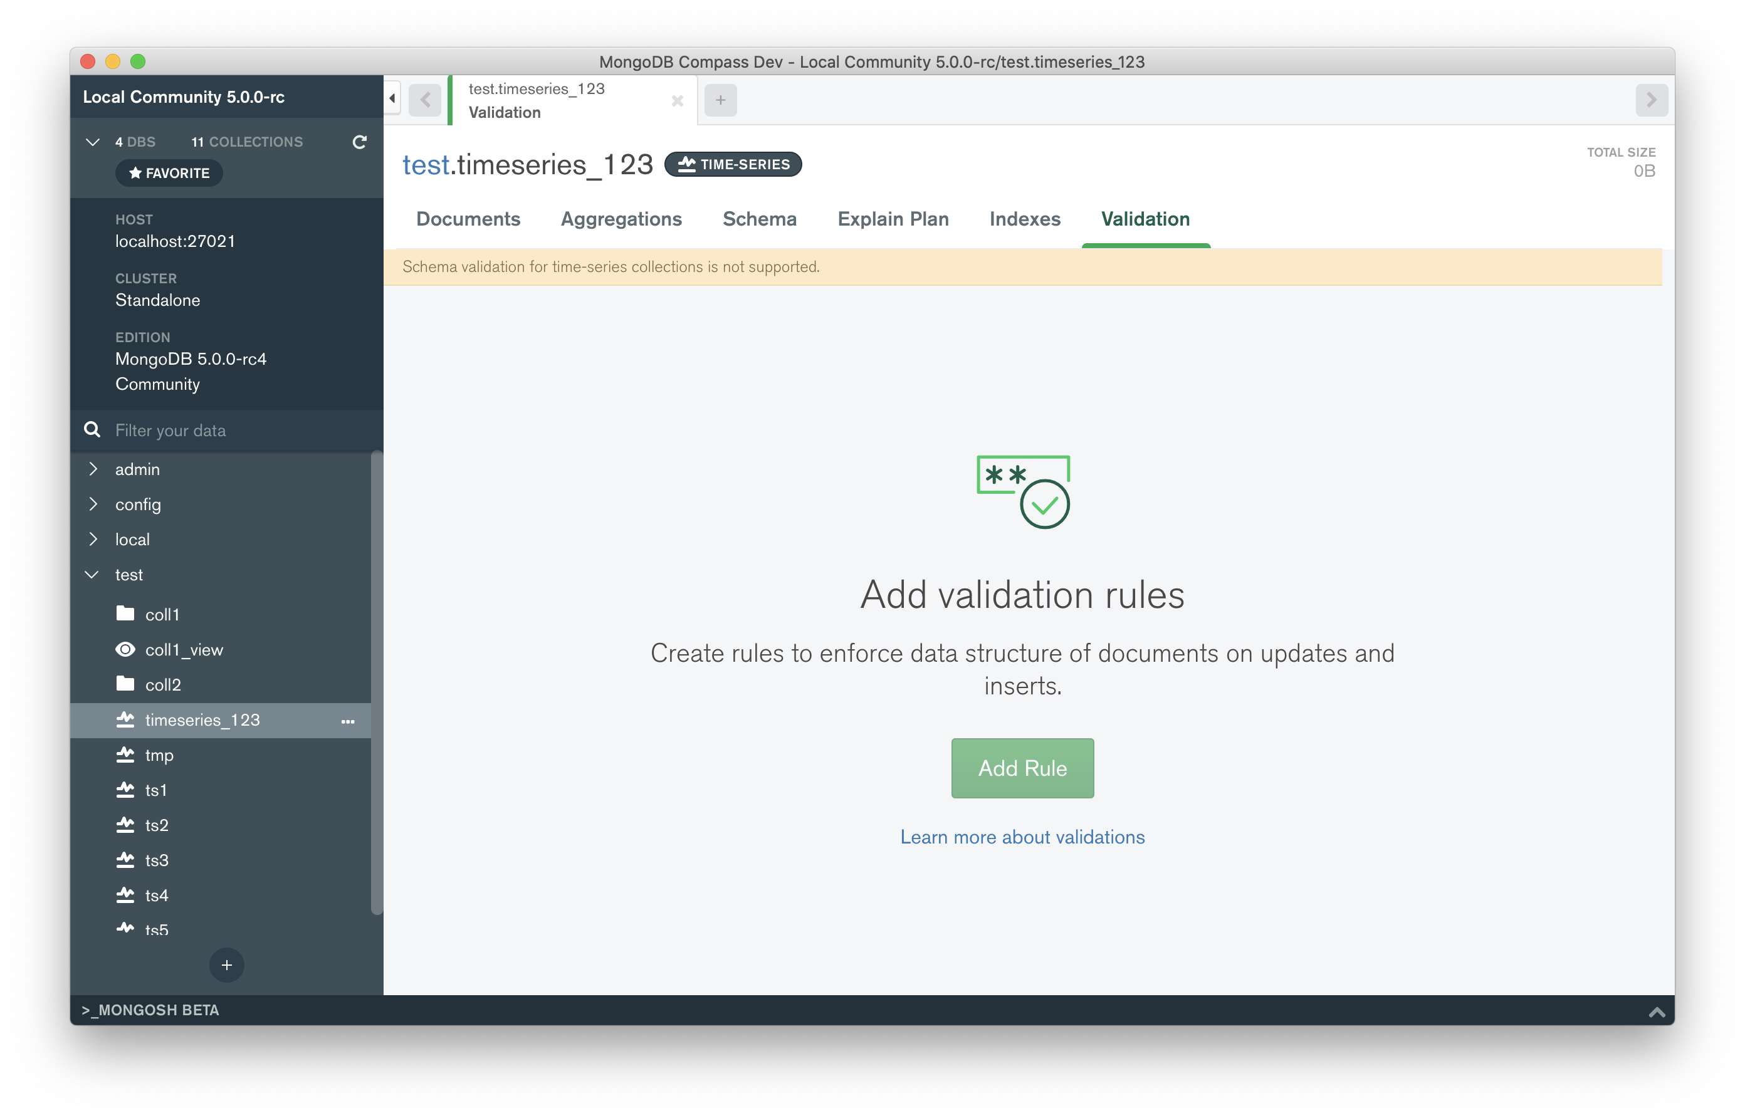1745x1118 pixels.
Task: Expand the admin database
Action: (93, 469)
